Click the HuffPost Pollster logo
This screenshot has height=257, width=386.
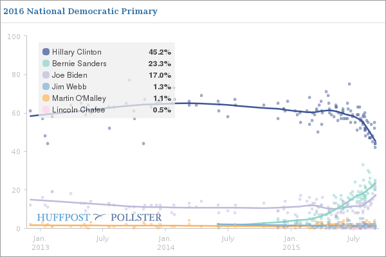coord(99,218)
